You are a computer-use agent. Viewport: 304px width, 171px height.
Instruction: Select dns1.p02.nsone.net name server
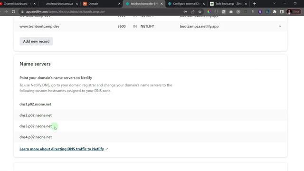pos(35,104)
